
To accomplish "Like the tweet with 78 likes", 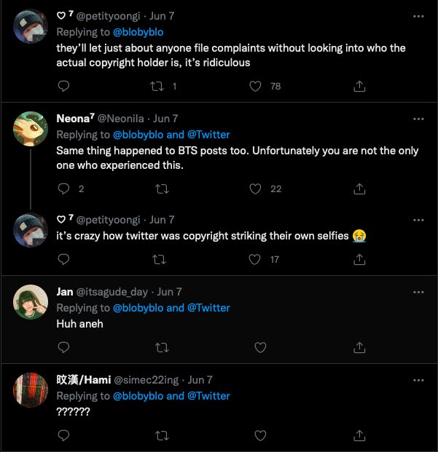I will click(x=256, y=86).
